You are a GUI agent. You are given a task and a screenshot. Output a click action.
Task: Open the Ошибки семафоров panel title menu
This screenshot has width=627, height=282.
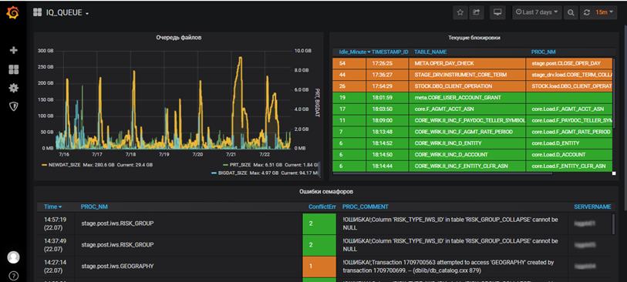coord(326,192)
